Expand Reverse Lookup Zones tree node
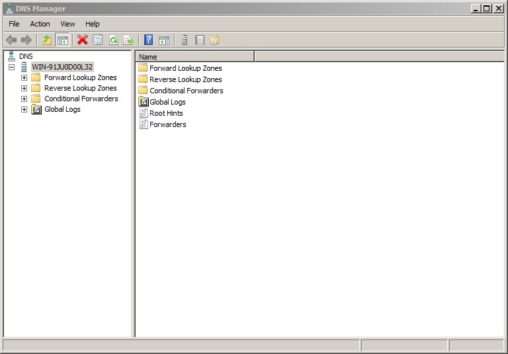 24,88
